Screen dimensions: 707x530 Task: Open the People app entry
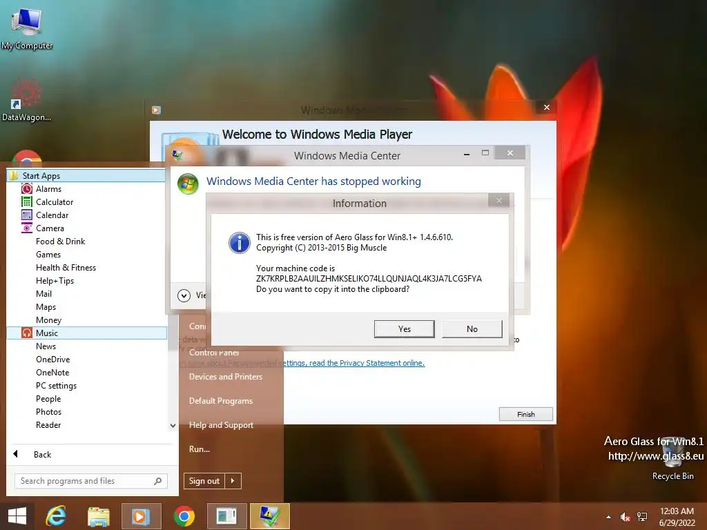(x=48, y=398)
